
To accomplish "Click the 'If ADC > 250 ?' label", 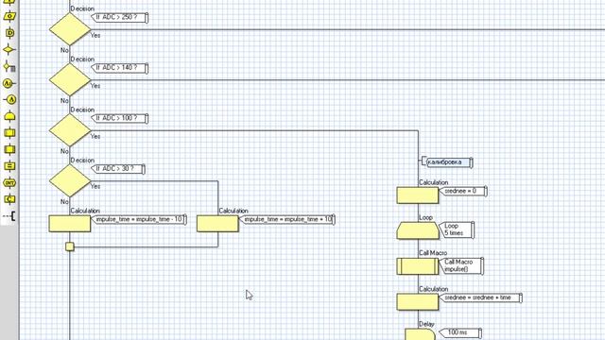I will (119, 17).
